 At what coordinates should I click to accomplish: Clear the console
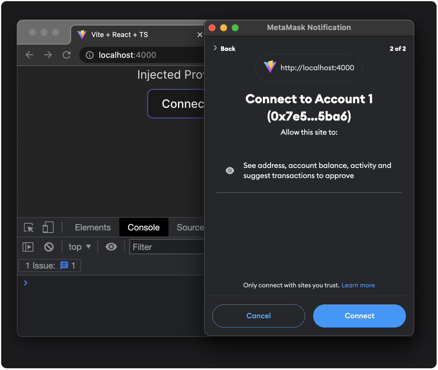(49, 247)
